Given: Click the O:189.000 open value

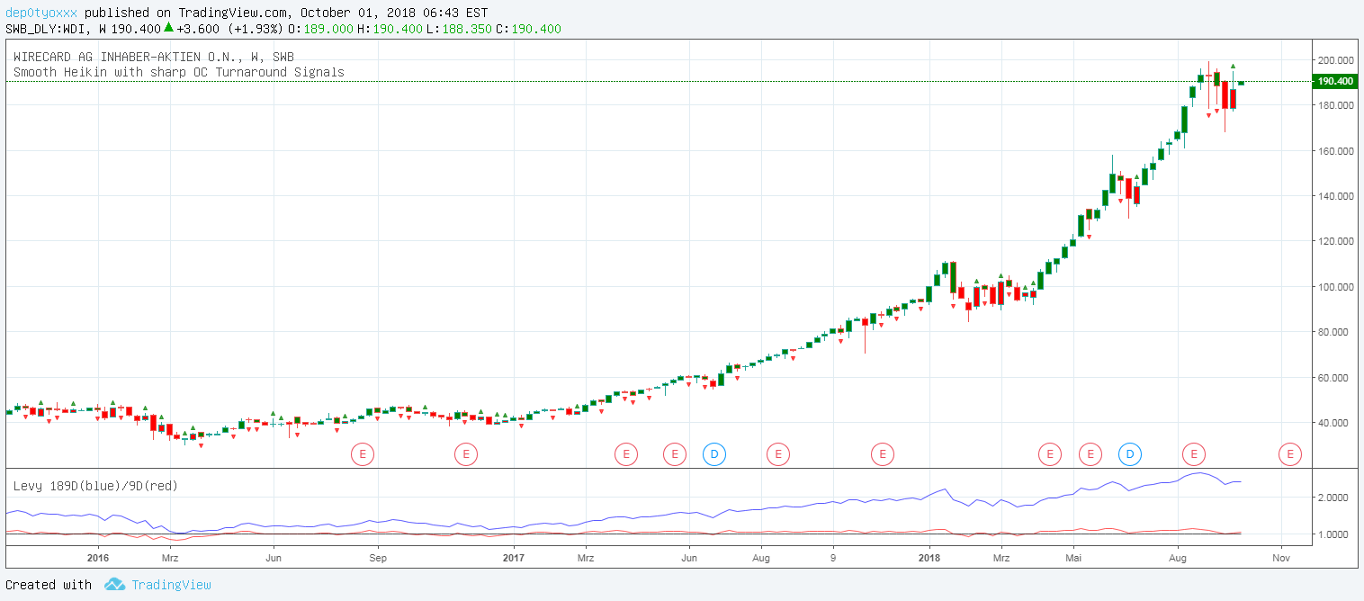Looking at the screenshot, I should click(319, 29).
